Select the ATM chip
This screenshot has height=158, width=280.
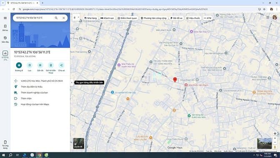point(207,18)
